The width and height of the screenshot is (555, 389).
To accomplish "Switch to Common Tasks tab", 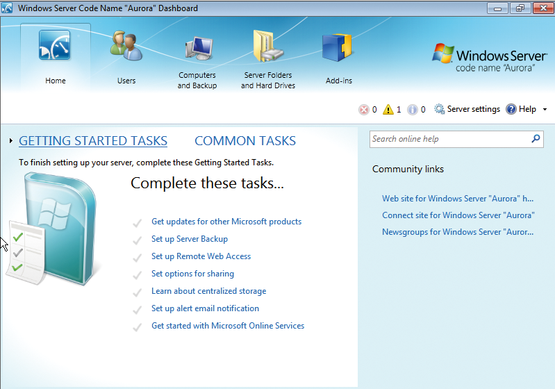I will [245, 141].
